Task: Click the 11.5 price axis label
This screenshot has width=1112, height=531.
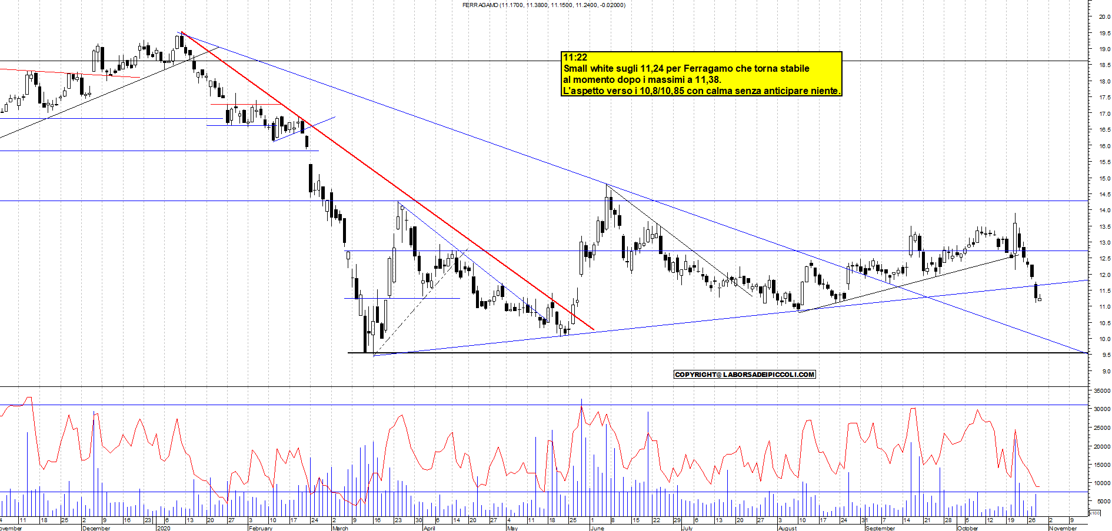Action: tap(1104, 291)
